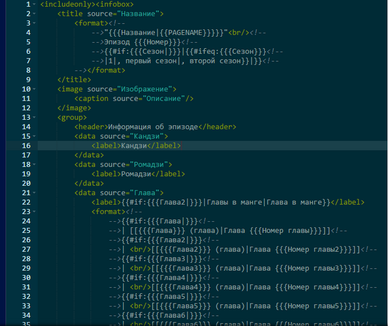Click the "Глава" source value on line 21
This screenshot has width=388, height=326.
(144, 193)
